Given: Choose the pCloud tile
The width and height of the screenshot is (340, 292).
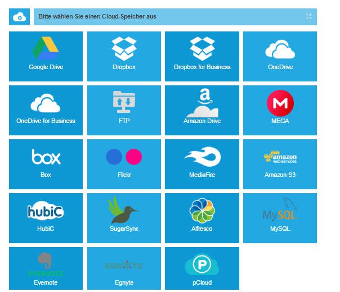Looking at the screenshot, I should tap(202, 268).
